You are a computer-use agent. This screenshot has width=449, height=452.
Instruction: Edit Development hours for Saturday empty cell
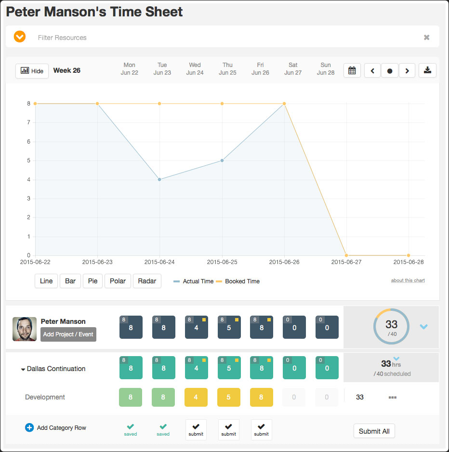[x=294, y=397]
